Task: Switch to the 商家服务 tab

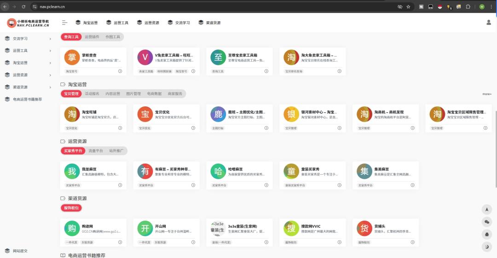Action: click(175, 94)
